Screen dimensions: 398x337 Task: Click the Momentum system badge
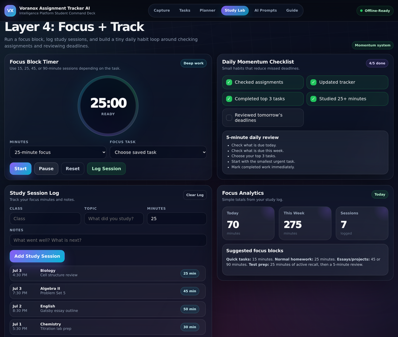coord(373,45)
